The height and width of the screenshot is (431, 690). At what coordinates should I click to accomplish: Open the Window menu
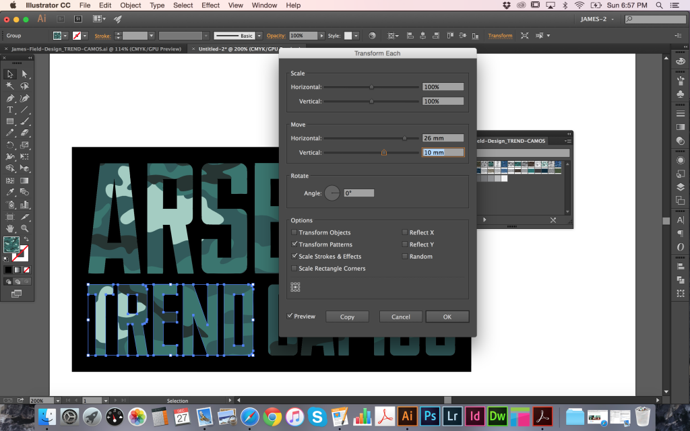(x=264, y=5)
